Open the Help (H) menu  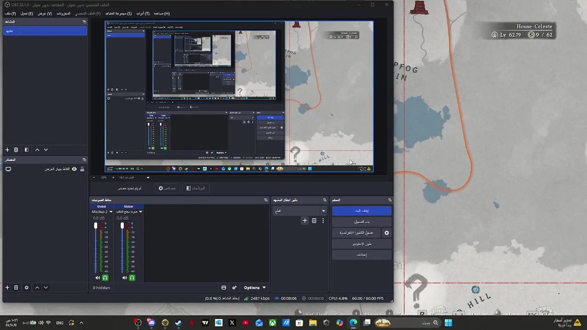point(161,14)
